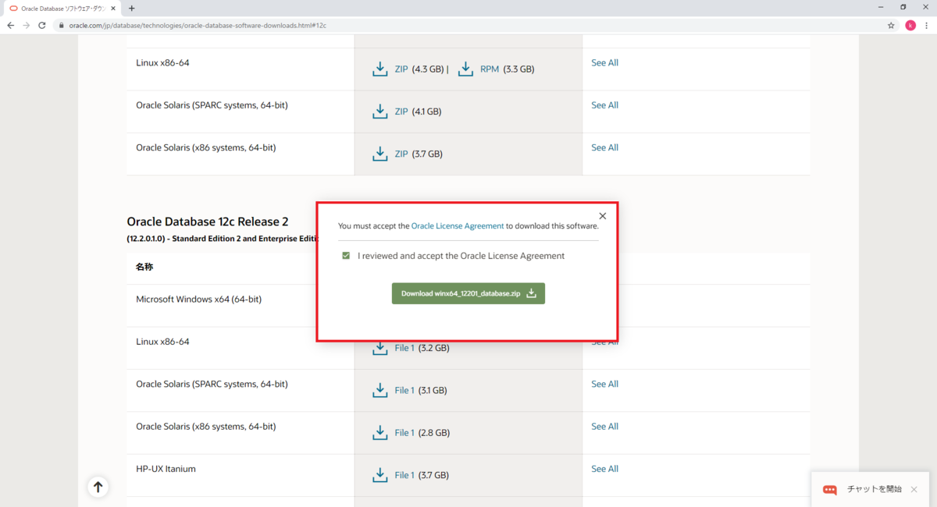The width and height of the screenshot is (937, 507).
Task: Click the Oracle Database 12c Release 2 heading
Action: pyautogui.click(x=208, y=222)
